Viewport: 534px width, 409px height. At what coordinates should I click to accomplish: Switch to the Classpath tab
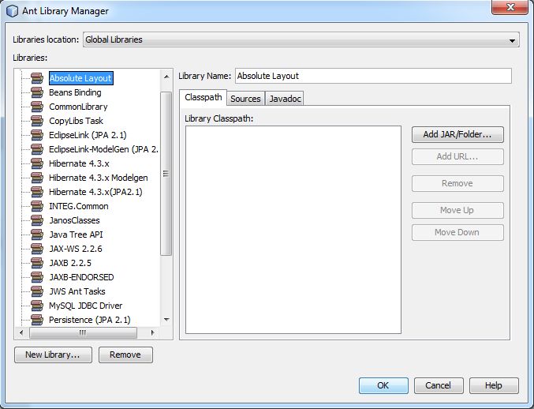[204, 98]
